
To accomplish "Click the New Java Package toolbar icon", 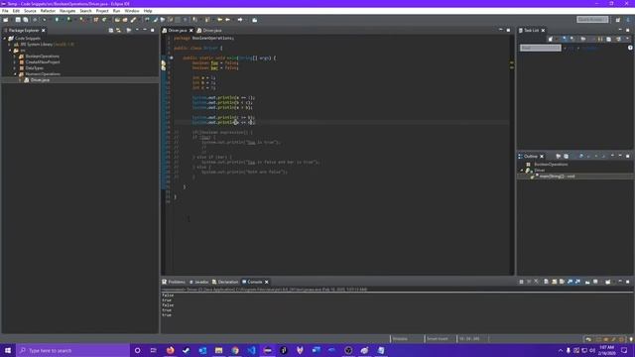I will [96, 20].
